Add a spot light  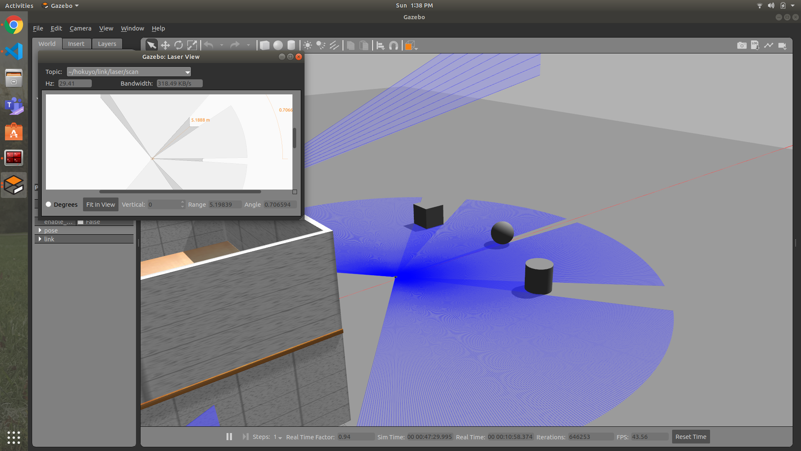321,45
